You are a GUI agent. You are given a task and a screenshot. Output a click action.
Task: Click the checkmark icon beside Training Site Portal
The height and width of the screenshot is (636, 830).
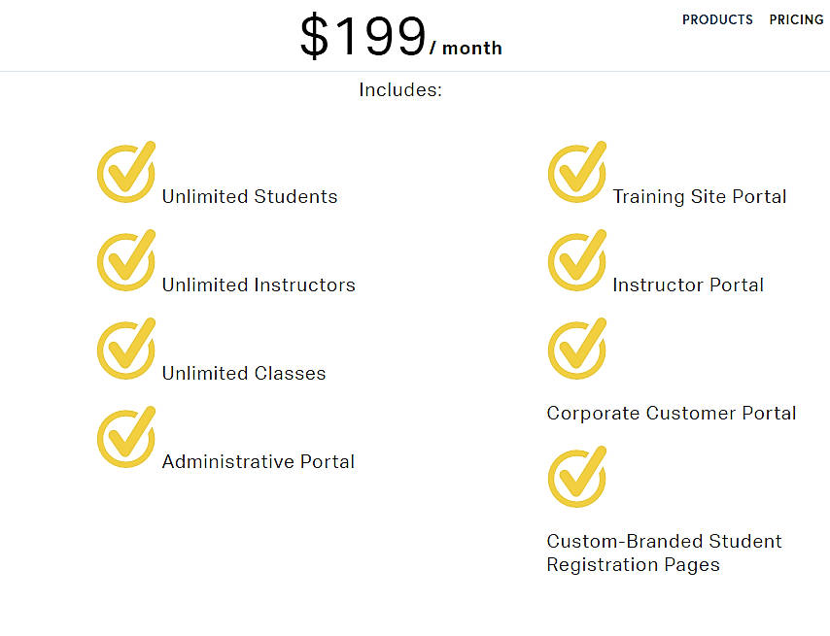tap(577, 172)
